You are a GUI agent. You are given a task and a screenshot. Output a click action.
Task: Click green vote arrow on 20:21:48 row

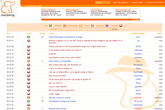[29, 101]
